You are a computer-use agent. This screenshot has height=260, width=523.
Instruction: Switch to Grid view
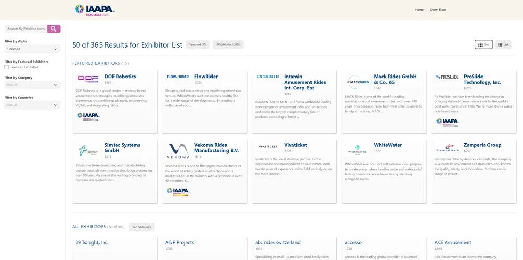point(484,44)
